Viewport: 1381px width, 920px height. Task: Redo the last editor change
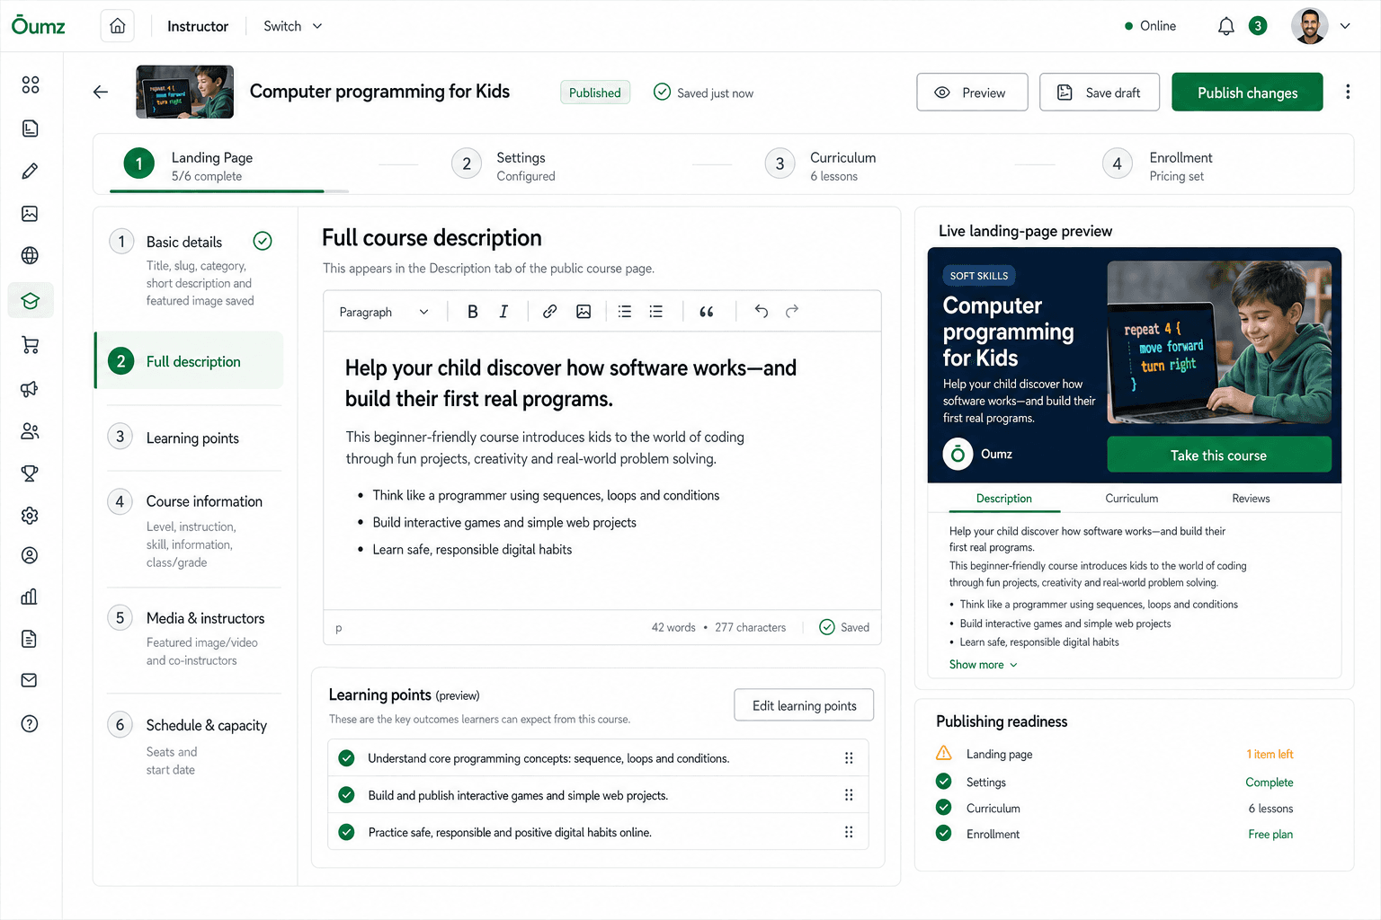pyautogui.click(x=792, y=312)
